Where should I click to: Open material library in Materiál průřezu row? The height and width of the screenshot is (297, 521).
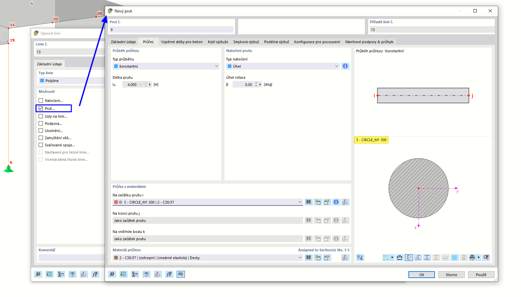(308, 258)
